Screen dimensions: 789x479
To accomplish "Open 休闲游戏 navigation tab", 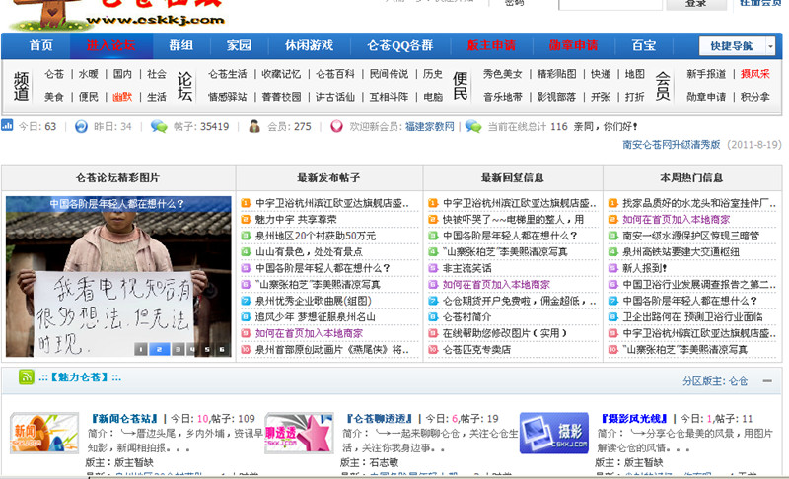I will (x=309, y=45).
